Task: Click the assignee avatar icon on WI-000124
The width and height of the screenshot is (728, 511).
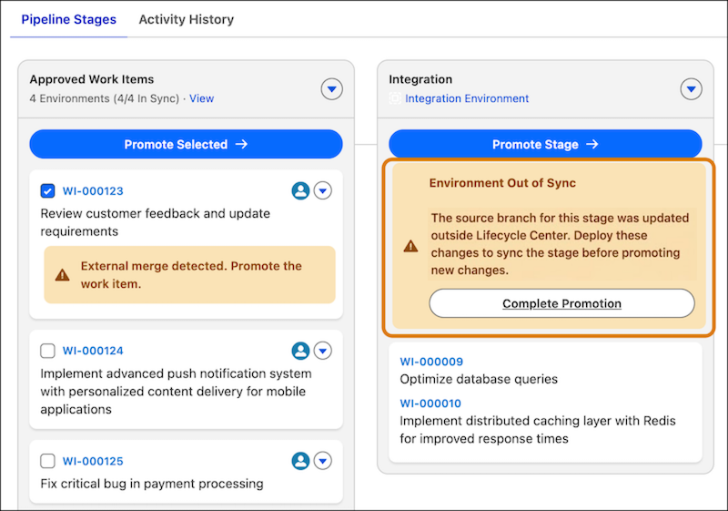Action: click(x=300, y=351)
